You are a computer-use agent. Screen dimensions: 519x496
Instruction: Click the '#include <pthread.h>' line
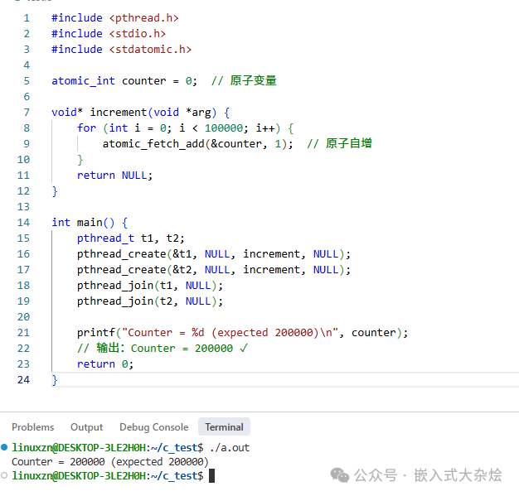[115, 18]
